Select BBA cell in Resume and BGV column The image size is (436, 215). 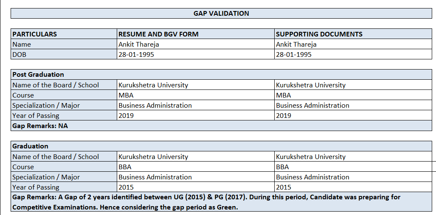pyautogui.click(x=196, y=167)
